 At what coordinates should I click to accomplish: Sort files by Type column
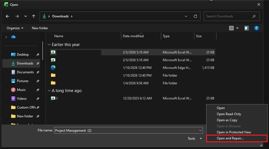coord(166,36)
